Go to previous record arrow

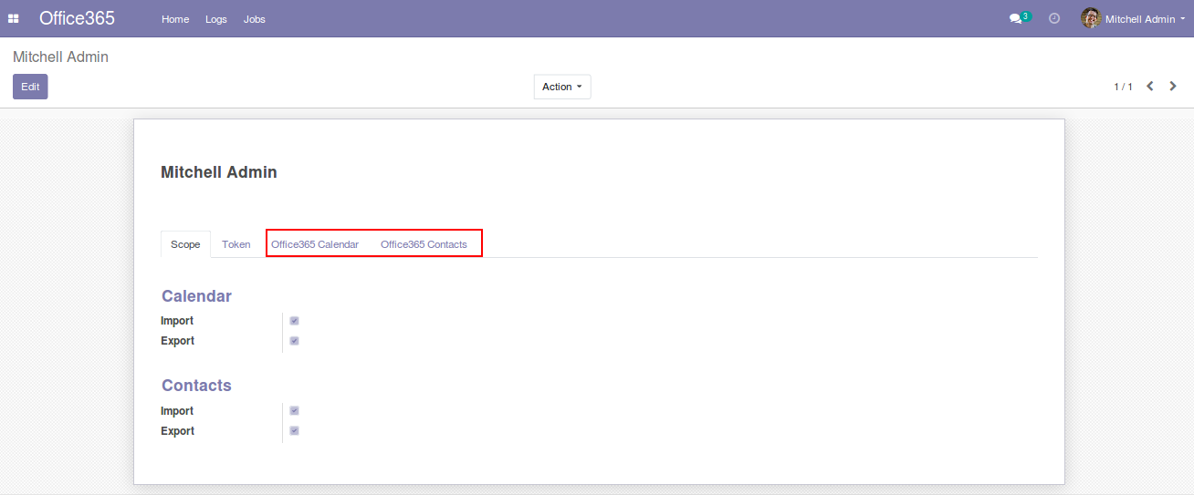(x=1149, y=87)
